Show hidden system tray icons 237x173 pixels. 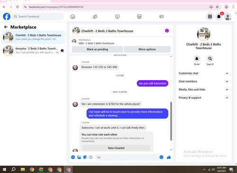tap(204, 170)
